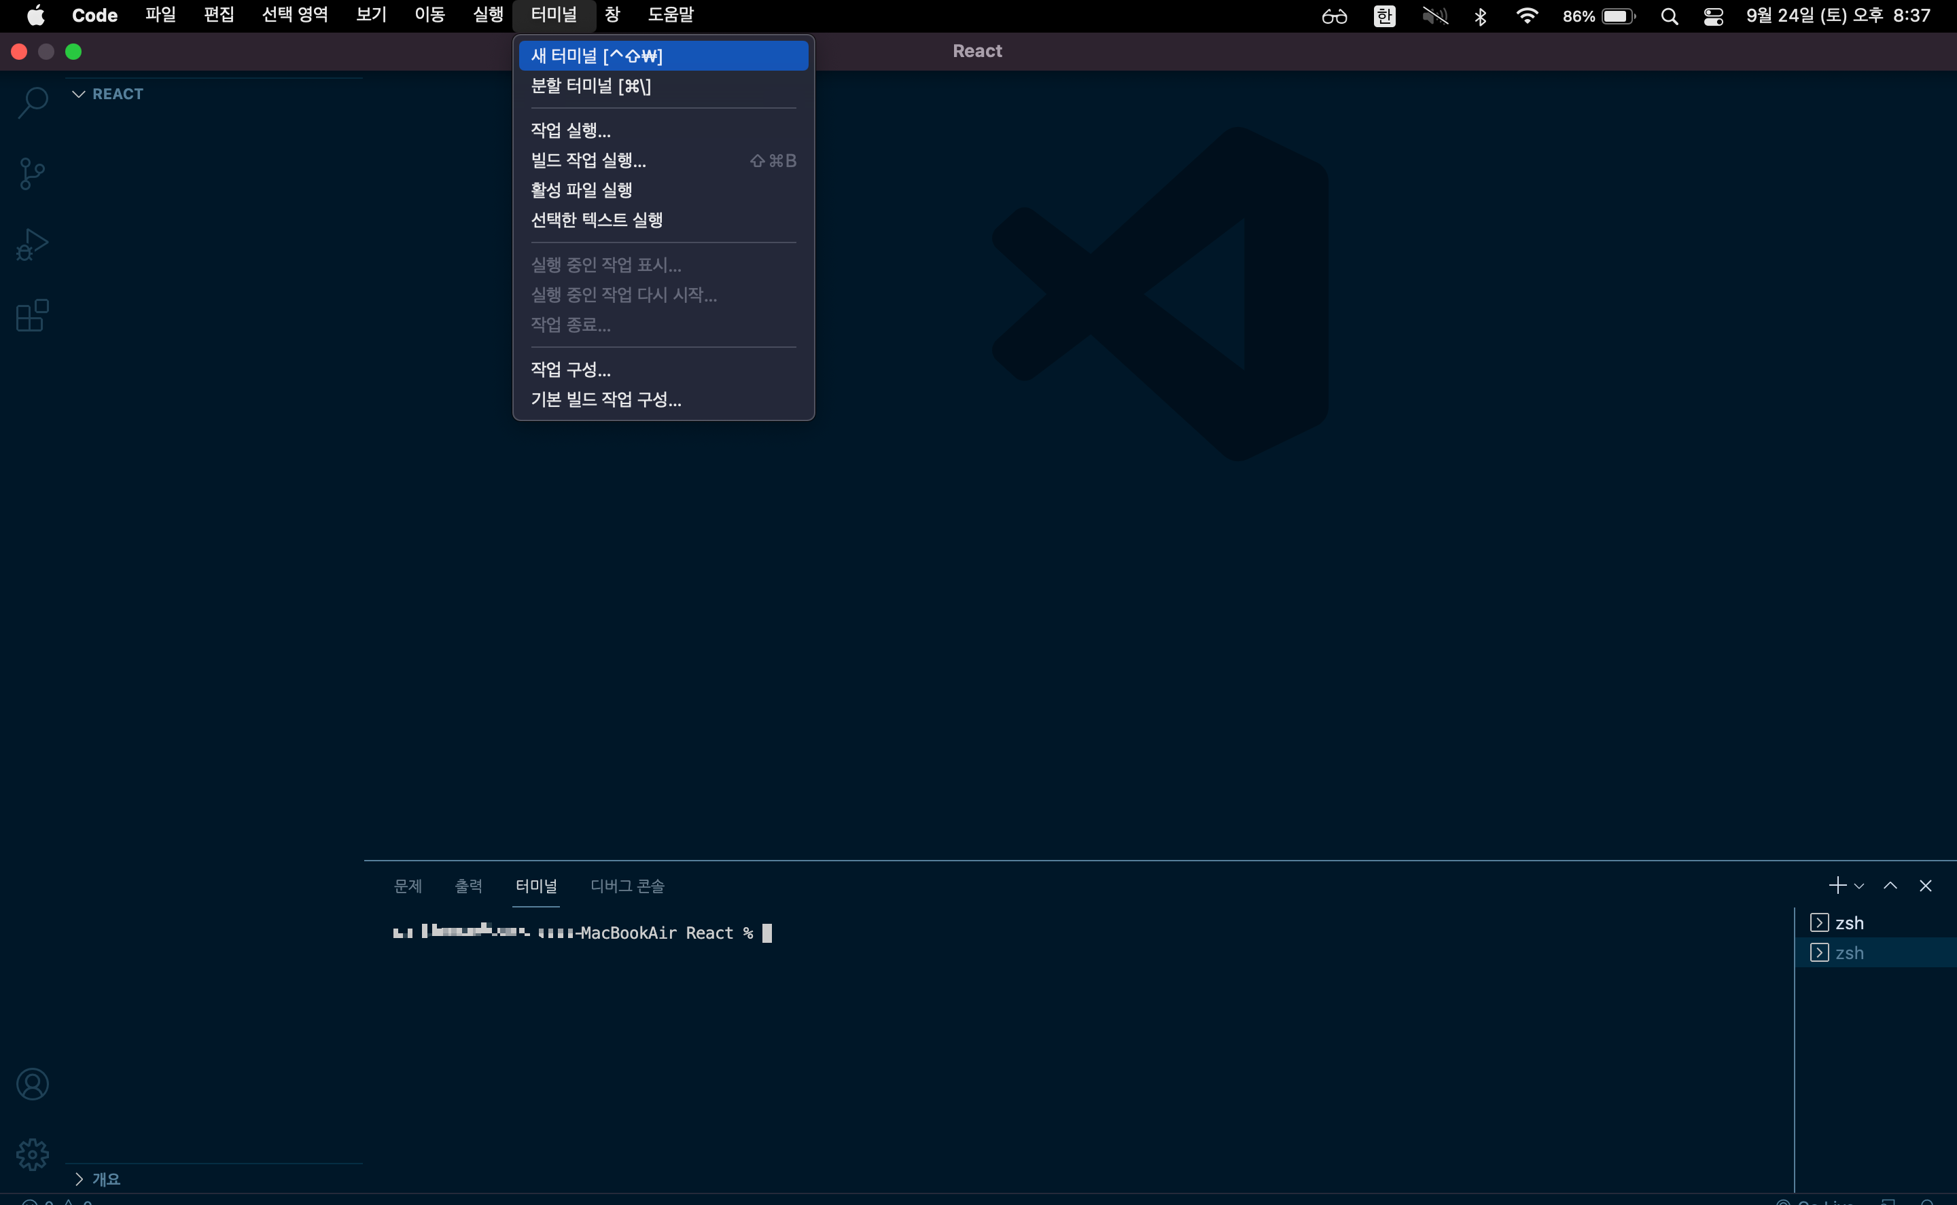Open the Apple menu
This screenshot has width=1957, height=1205.
click(x=36, y=15)
